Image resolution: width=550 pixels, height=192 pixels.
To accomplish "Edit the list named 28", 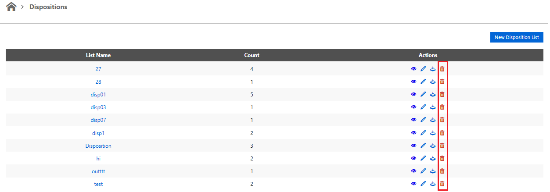I will [423, 82].
